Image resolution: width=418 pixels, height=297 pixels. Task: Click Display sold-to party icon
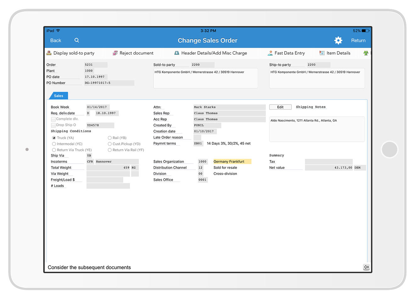(49, 53)
